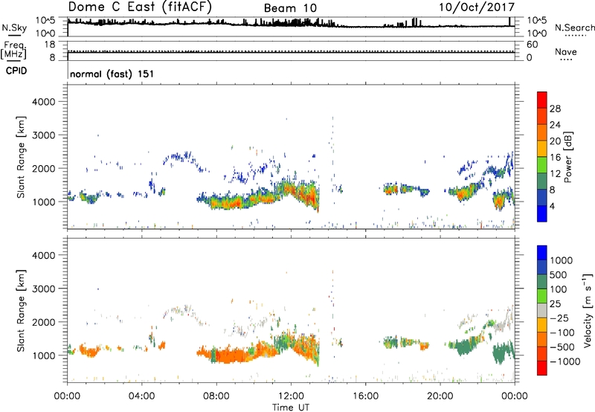Pick the dark green 8–12 dB power segment
Viewport: 595px width, 412px height.
click(x=542, y=181)
